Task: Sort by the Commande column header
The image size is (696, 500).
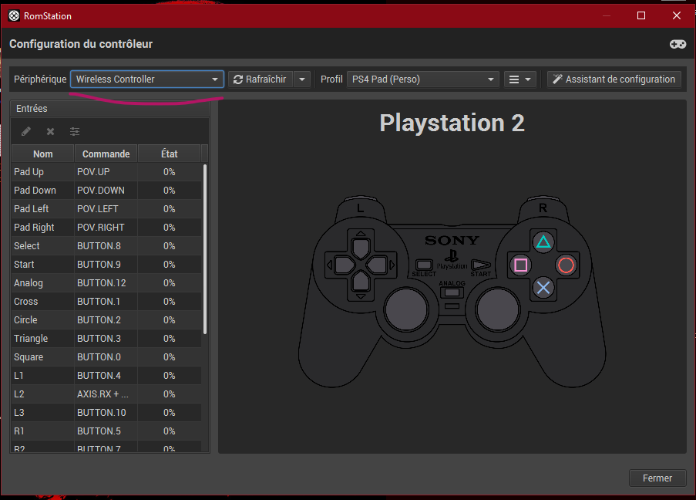Action: pyautogui.click(x=106, y=154)
